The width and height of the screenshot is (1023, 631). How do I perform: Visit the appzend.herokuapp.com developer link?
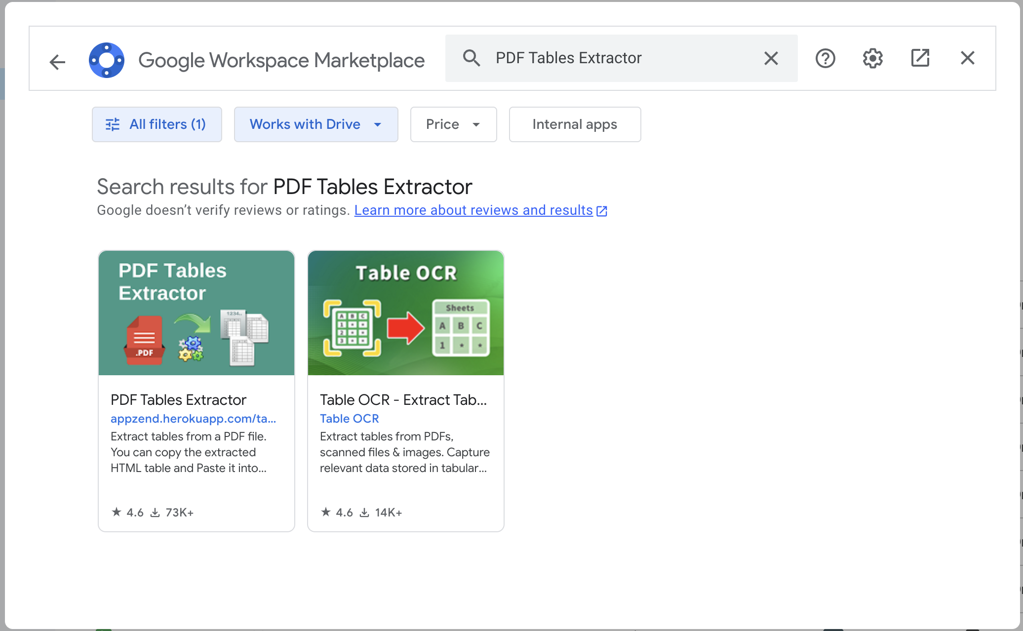point(193,418)
